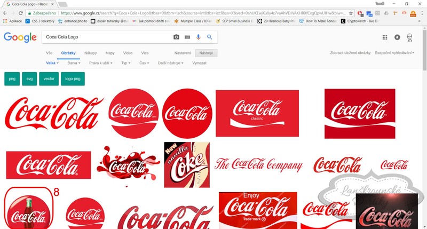Open the How To Make Fondant bookmark

point(318,21)
